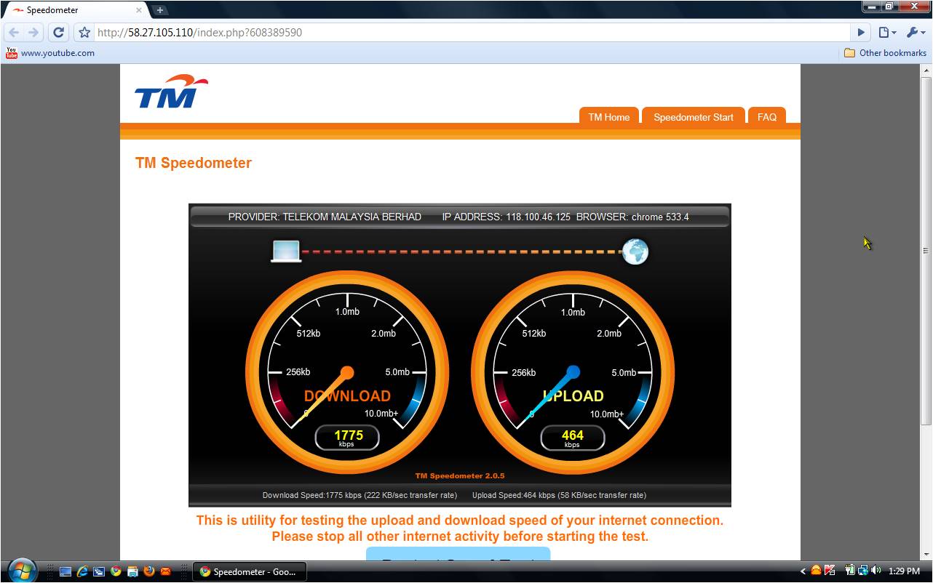
Task: Open the Chrome page menu
Action: coord(886,32)
